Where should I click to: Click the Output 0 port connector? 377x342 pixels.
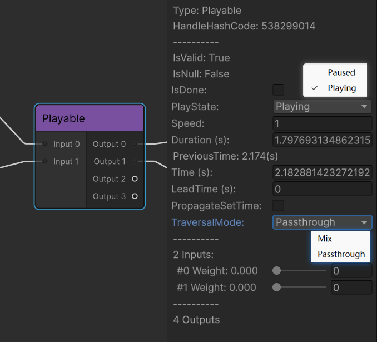(x=135, y=144)
